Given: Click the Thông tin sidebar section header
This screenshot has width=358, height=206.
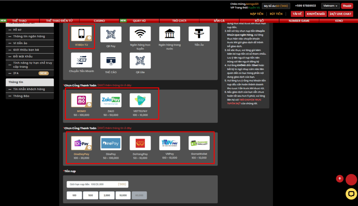Looking at the screenshot, I should 30,82.
